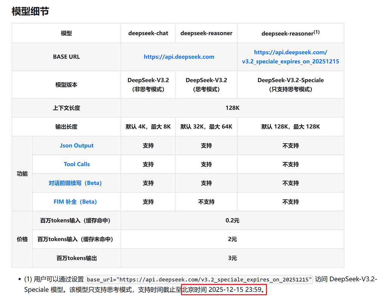Click 支持 for Json Output under middle deepseek-reasoner
Screen dimensions: 387x299
(206, 145)
